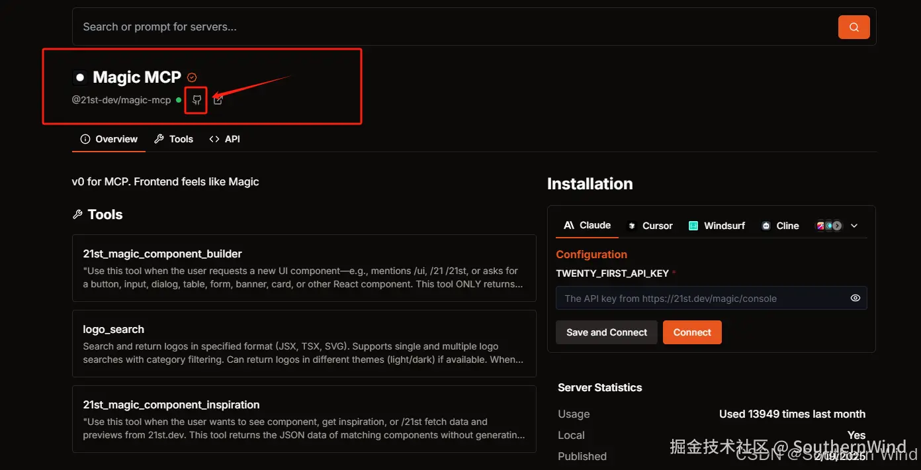921x470 pixels.
Task: Click the orange Connect button
Action: pos(692,332)
